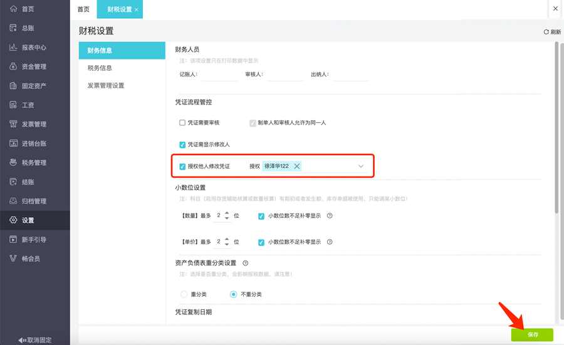Switch to the 首页 tab

[x=83, y=9]
